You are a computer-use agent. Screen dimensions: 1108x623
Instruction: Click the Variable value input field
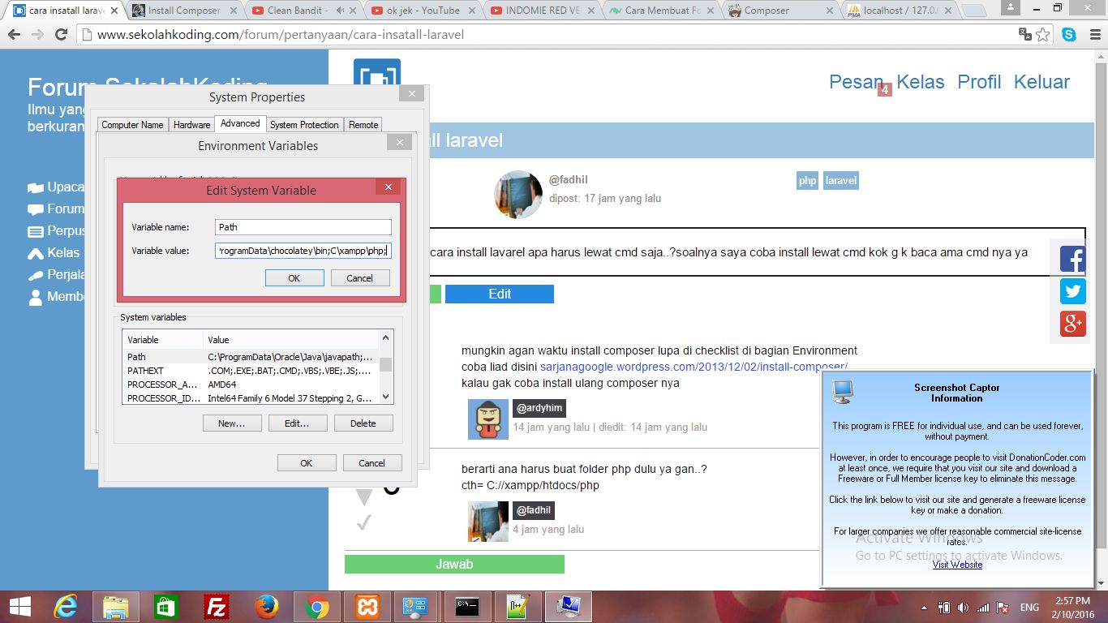(303, 251)
